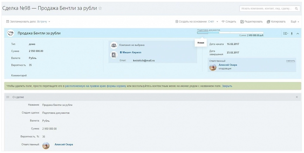Open the 'Ещё' more menu
This screenshot has height=153, width=304.
[295, 22]
